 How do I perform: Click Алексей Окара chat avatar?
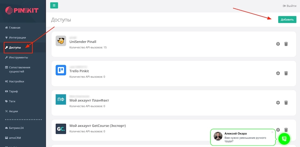click(218, 136)
